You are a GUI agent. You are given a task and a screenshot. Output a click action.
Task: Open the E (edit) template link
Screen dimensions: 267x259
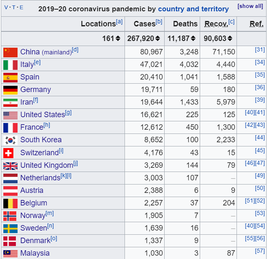21,8
